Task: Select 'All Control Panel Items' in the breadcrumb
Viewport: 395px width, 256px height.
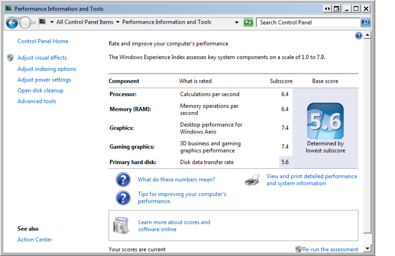Action: tap(84, 22)
